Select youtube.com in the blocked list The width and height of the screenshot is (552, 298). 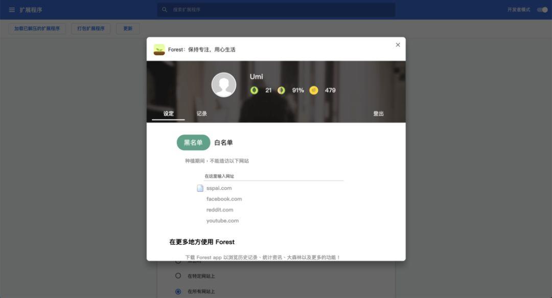222,221
